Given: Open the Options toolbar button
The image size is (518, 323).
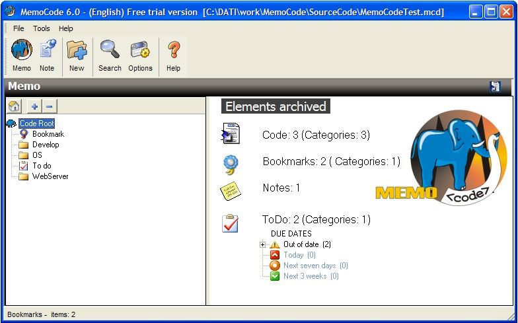Looking at the screenshot, I should tap(140, 55).
